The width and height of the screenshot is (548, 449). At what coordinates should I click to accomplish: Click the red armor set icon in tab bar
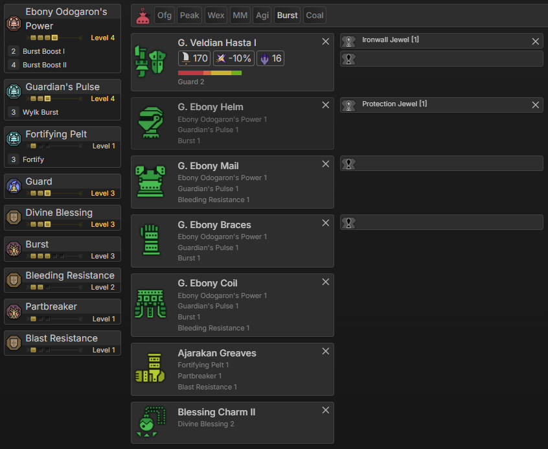143,16
